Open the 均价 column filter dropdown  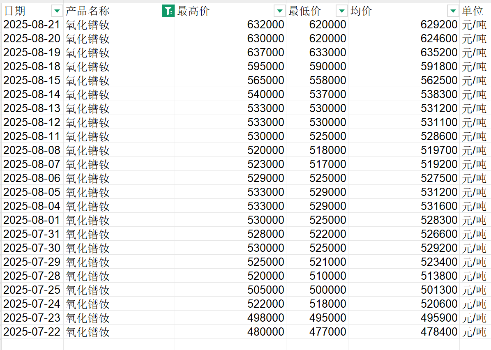[453, 11]
